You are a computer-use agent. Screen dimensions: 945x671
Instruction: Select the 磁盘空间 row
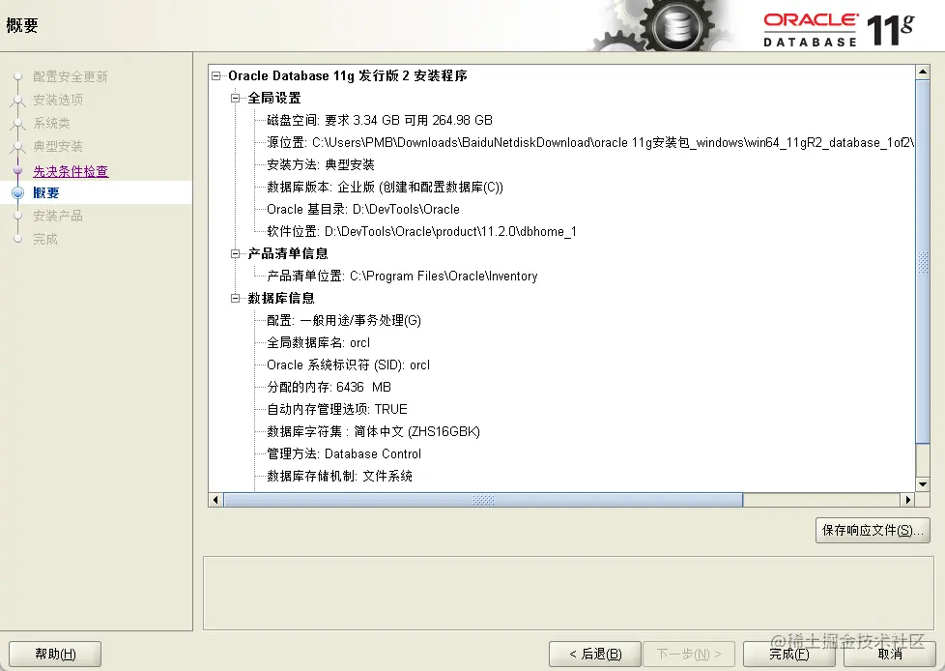(380, 121)
